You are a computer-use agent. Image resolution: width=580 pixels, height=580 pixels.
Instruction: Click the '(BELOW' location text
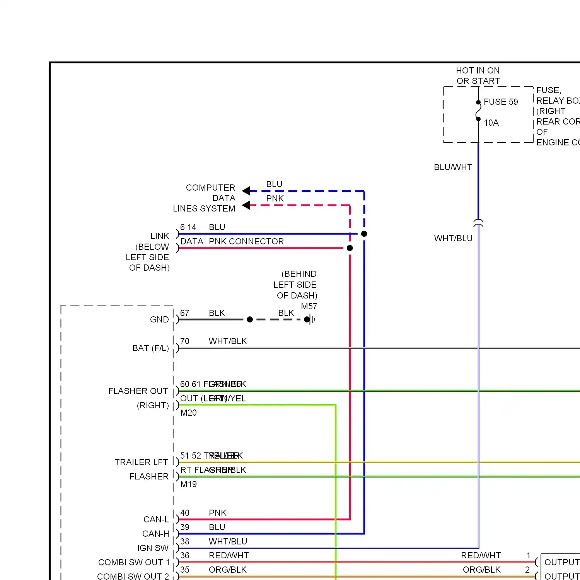pos(152,247)
